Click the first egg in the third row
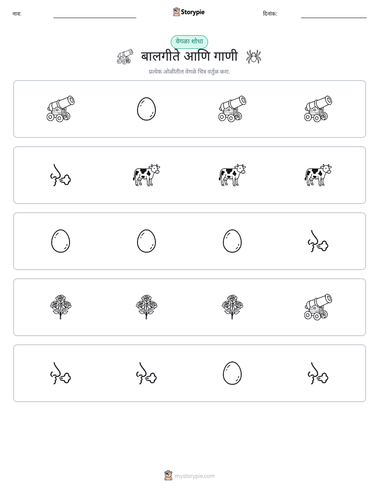 (61, 241)
